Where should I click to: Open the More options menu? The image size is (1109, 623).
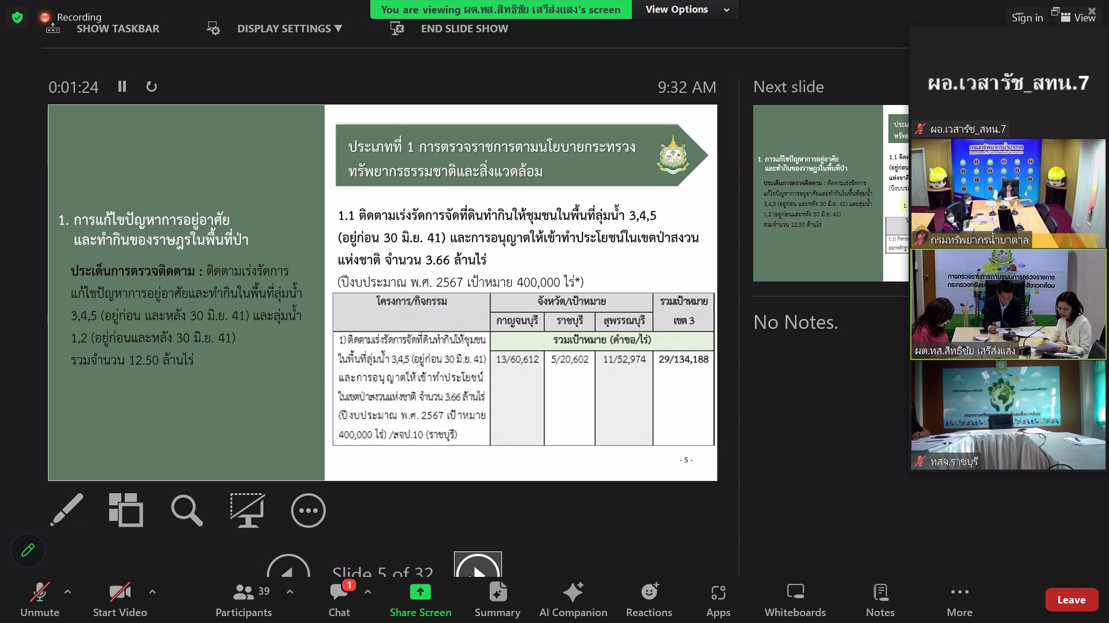tap(959, 600)
